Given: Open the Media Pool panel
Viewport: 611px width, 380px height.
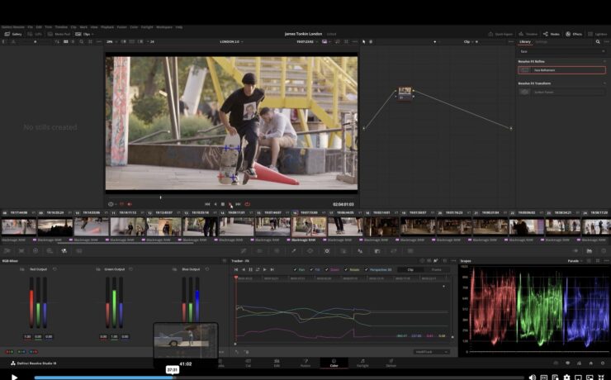Looking at the screenshot, I should pyautogui.click(x=59, y=35).
